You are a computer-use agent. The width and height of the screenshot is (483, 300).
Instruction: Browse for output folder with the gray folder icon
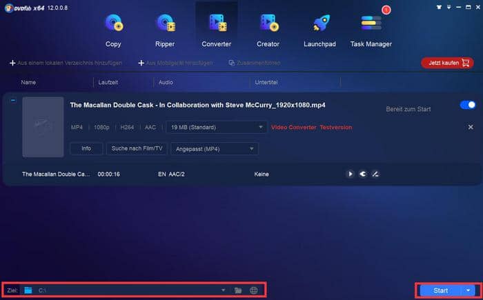point(238,290)
